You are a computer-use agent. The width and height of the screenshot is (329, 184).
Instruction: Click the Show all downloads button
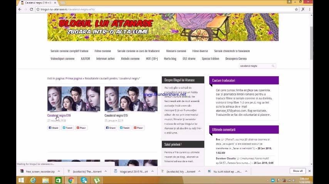[298, 171]
